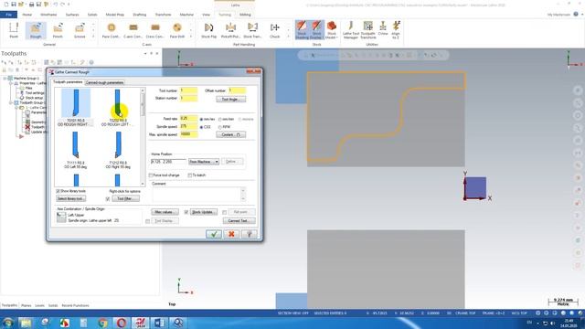Image resolution: width=585 pixels, height=329 pixels.
Task: Enable To batch checkbox
Action: (190, 175)
